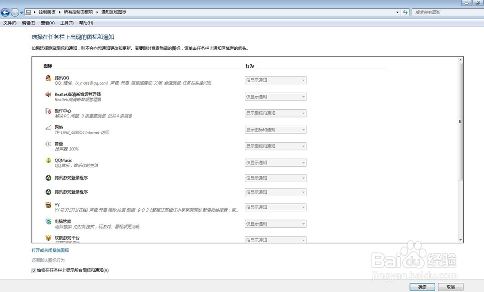This screenshot has width=484, height=292.
Task: Click the forward navigation arrow button
Action: [x=15, y=13]
